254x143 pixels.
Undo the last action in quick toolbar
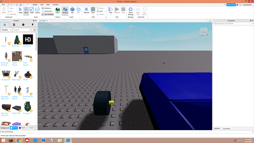(x=11, y=5)
